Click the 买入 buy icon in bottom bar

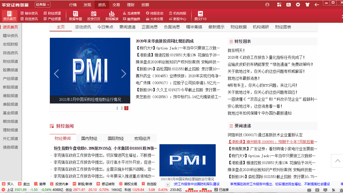click(8, 184)
